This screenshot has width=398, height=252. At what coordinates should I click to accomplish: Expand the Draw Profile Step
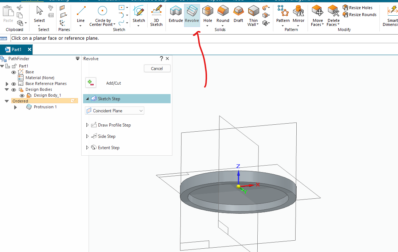pos(87,125)
